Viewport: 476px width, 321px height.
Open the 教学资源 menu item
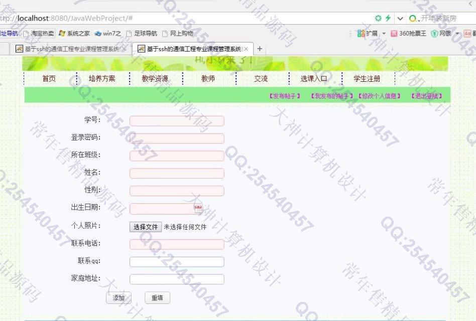tap(155, 79)
